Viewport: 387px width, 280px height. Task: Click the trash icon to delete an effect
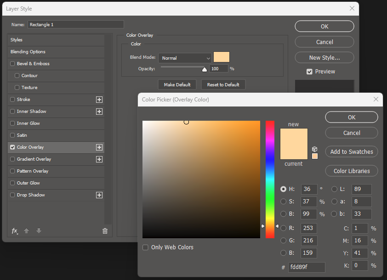105,230
